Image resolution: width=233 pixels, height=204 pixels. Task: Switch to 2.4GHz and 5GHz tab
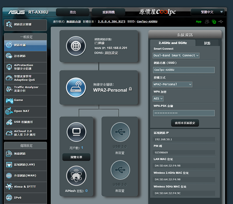173,43
